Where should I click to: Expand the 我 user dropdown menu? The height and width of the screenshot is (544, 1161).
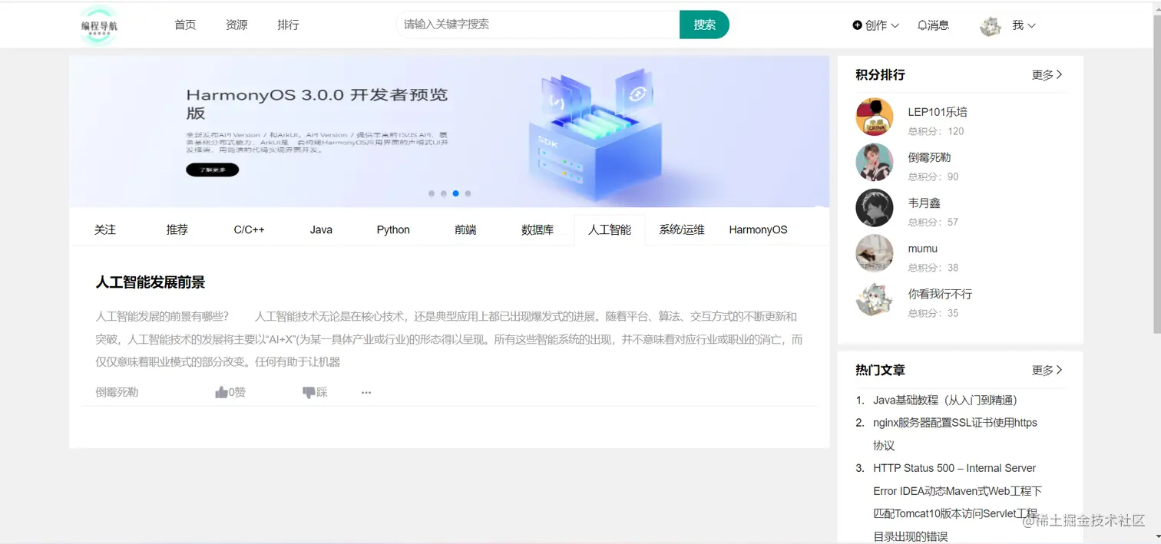1024,25
